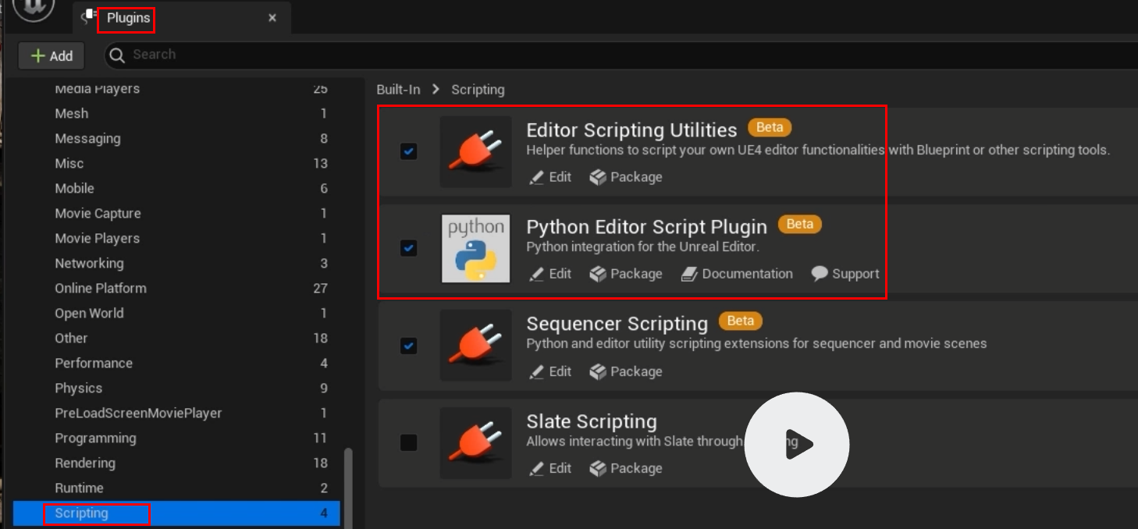Click Beta badge on Python Editor Script Plugin
The height and width of the screenshot is (529, 1138).
point(799,224)
